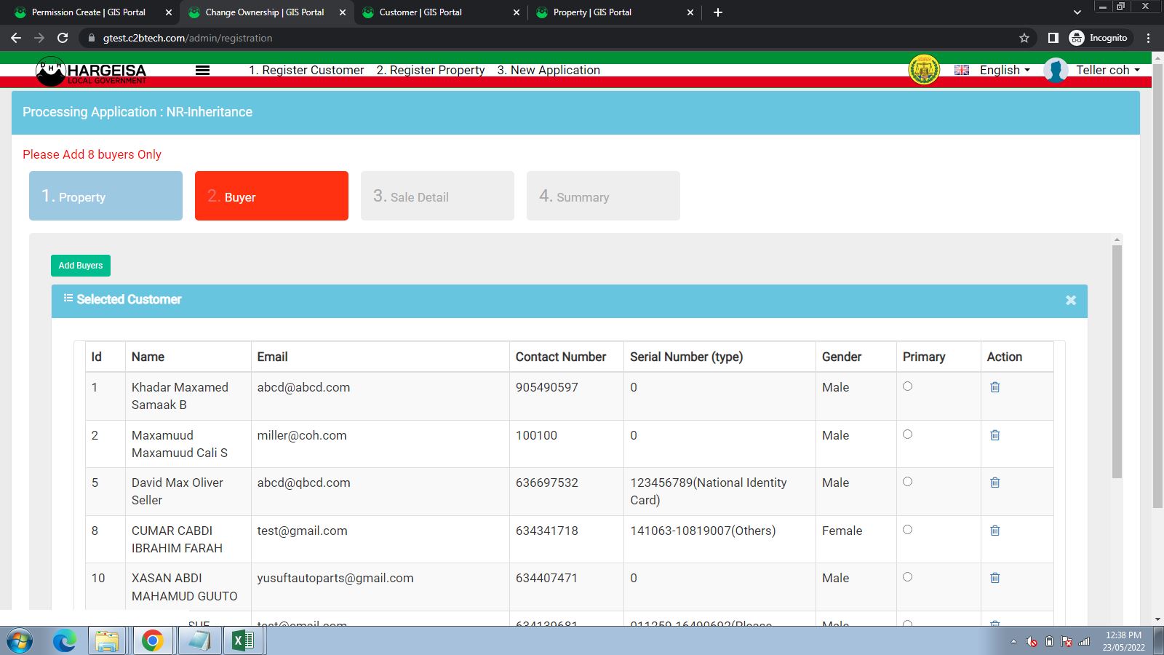
Task: Show hidden system tray icons
Action: tap(1013, 642)
